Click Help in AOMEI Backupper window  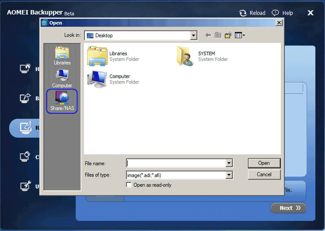pyautogui.click(x=282, y=13)
